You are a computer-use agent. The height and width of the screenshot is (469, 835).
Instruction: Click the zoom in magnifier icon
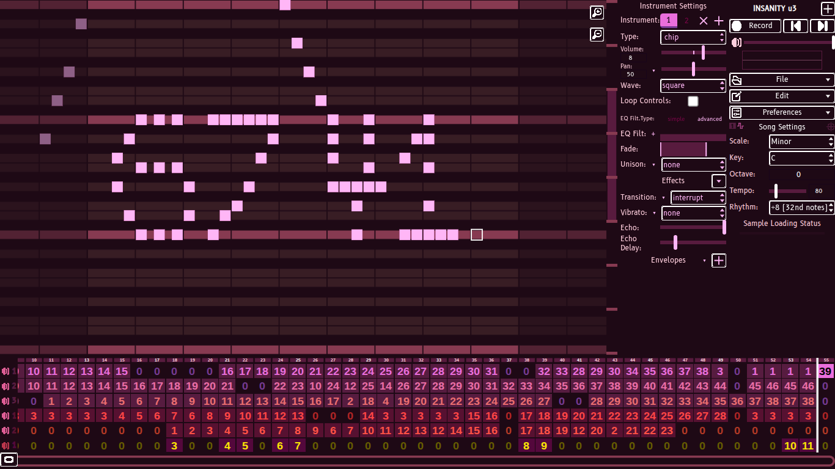(597, 12)
